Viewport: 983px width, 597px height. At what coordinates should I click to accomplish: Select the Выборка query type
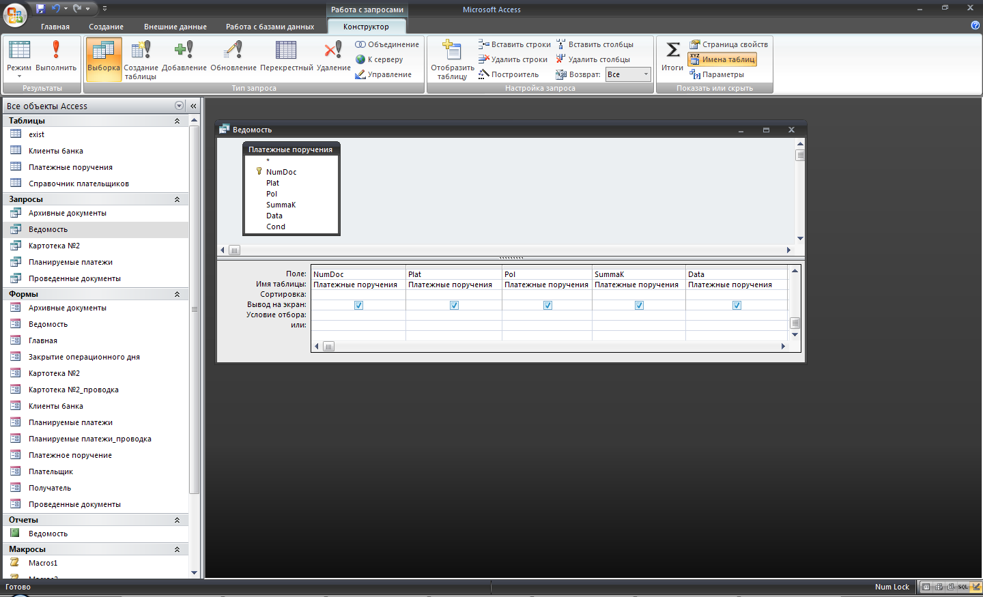tap(104, 59)
